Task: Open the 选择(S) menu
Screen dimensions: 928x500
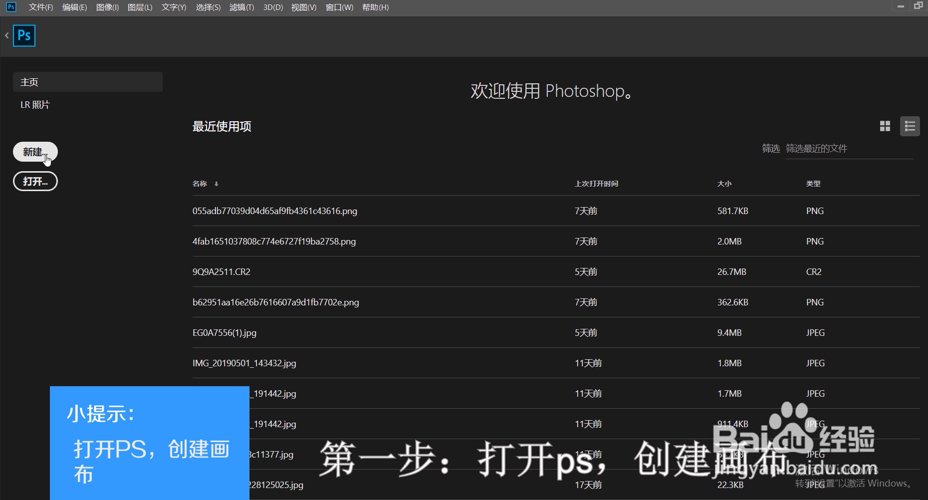Action: click(208, 7)
